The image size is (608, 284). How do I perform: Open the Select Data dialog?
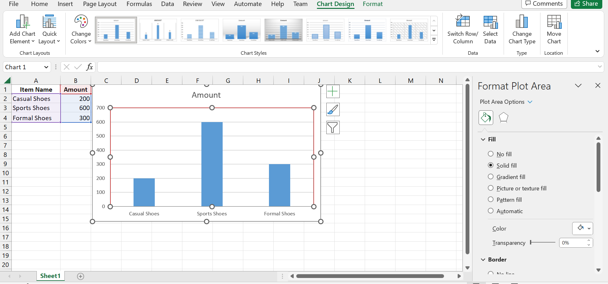click(490, 22)
